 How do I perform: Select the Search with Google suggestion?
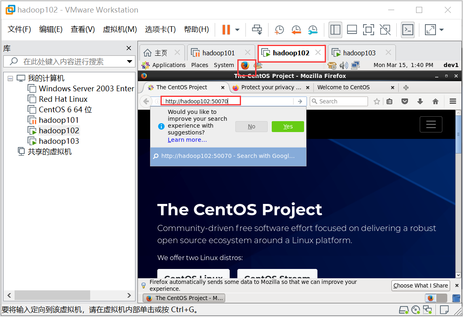pos(228,156)
